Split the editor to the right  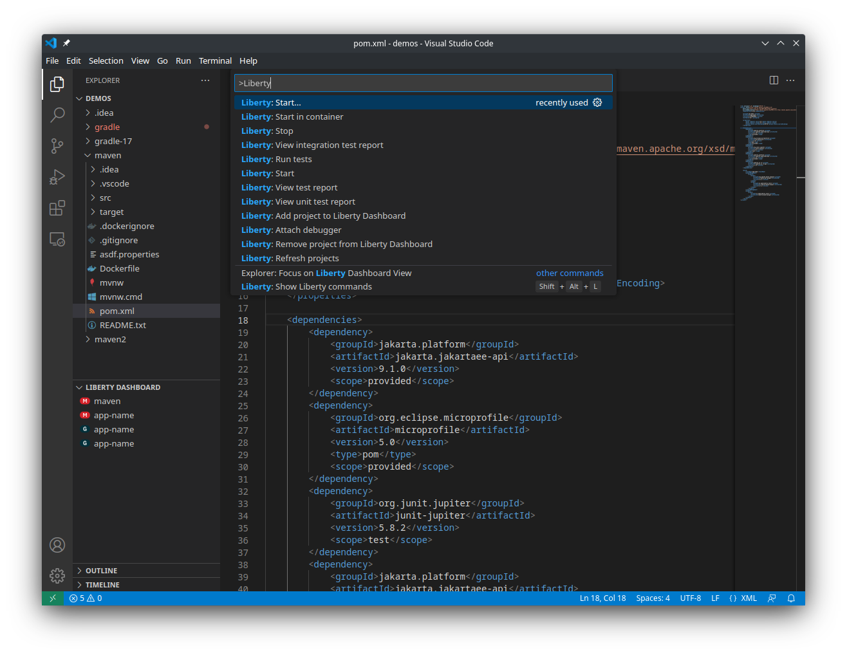coord(774,80)
